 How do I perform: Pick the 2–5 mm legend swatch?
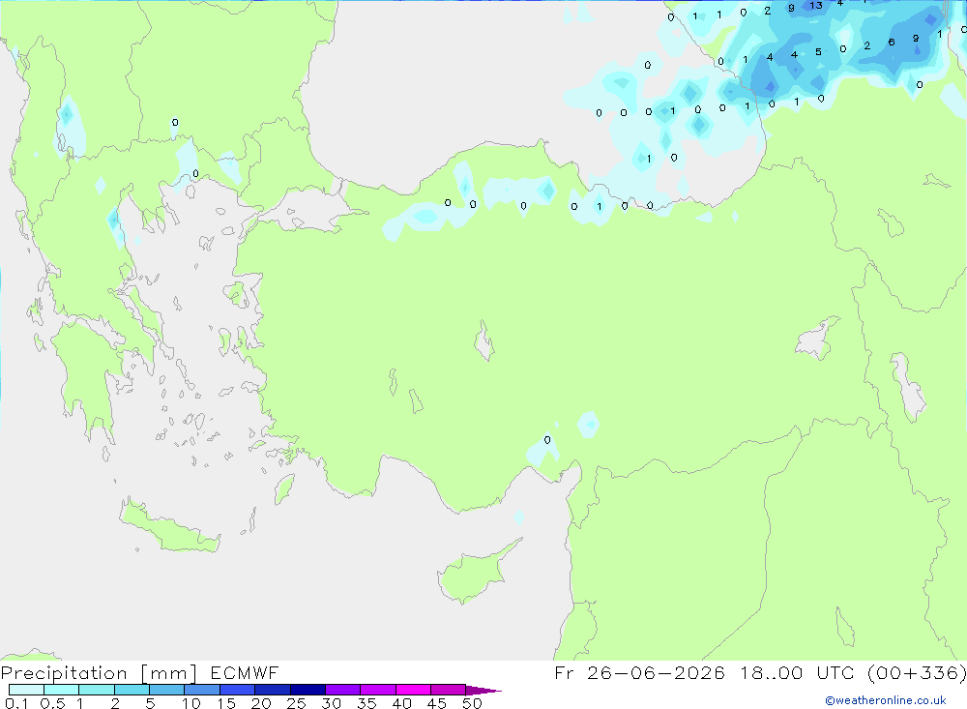[132, 690]
